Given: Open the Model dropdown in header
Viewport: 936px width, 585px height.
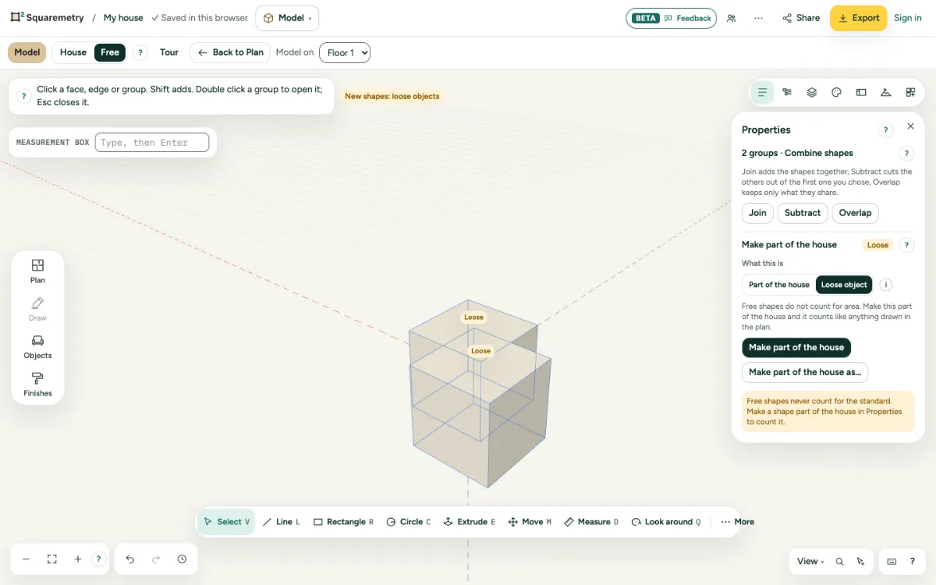Looking at the screenshot, I should pos(287,18).
